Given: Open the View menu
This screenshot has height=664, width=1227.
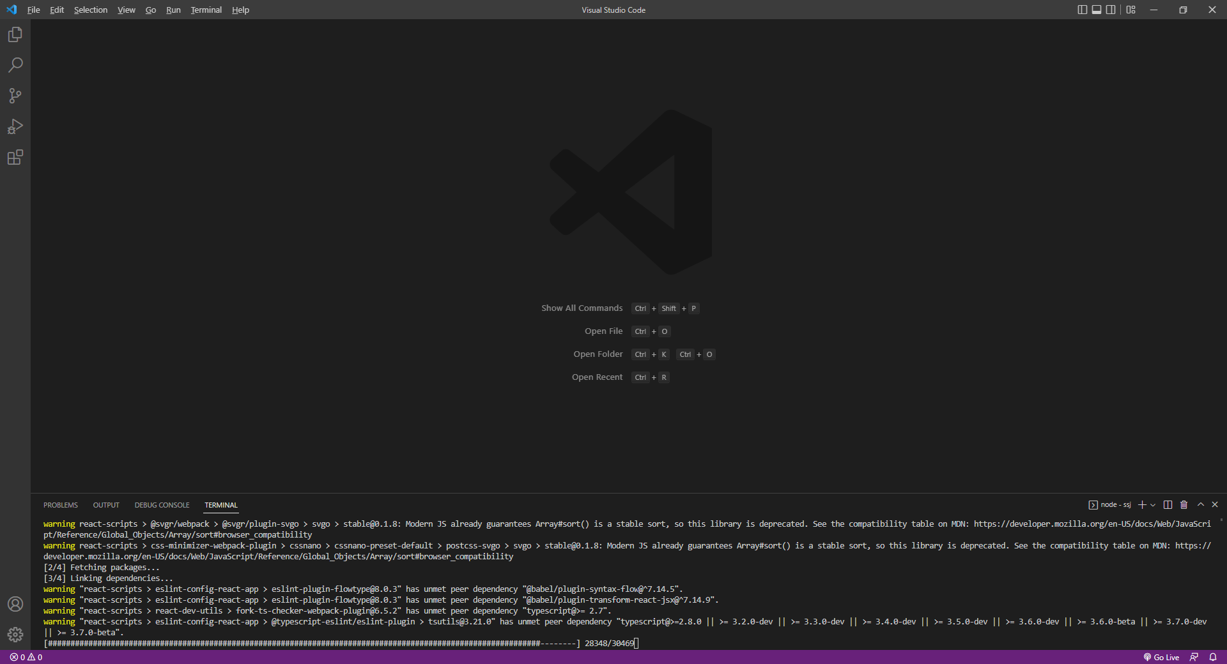Looking at the screenshot, I should 127,10.
